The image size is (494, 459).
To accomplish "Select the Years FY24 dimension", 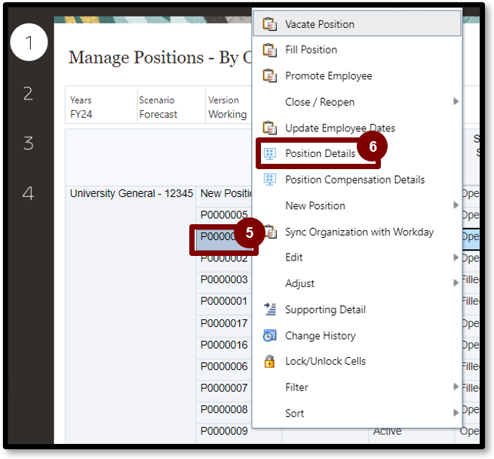I will point(81,107).
